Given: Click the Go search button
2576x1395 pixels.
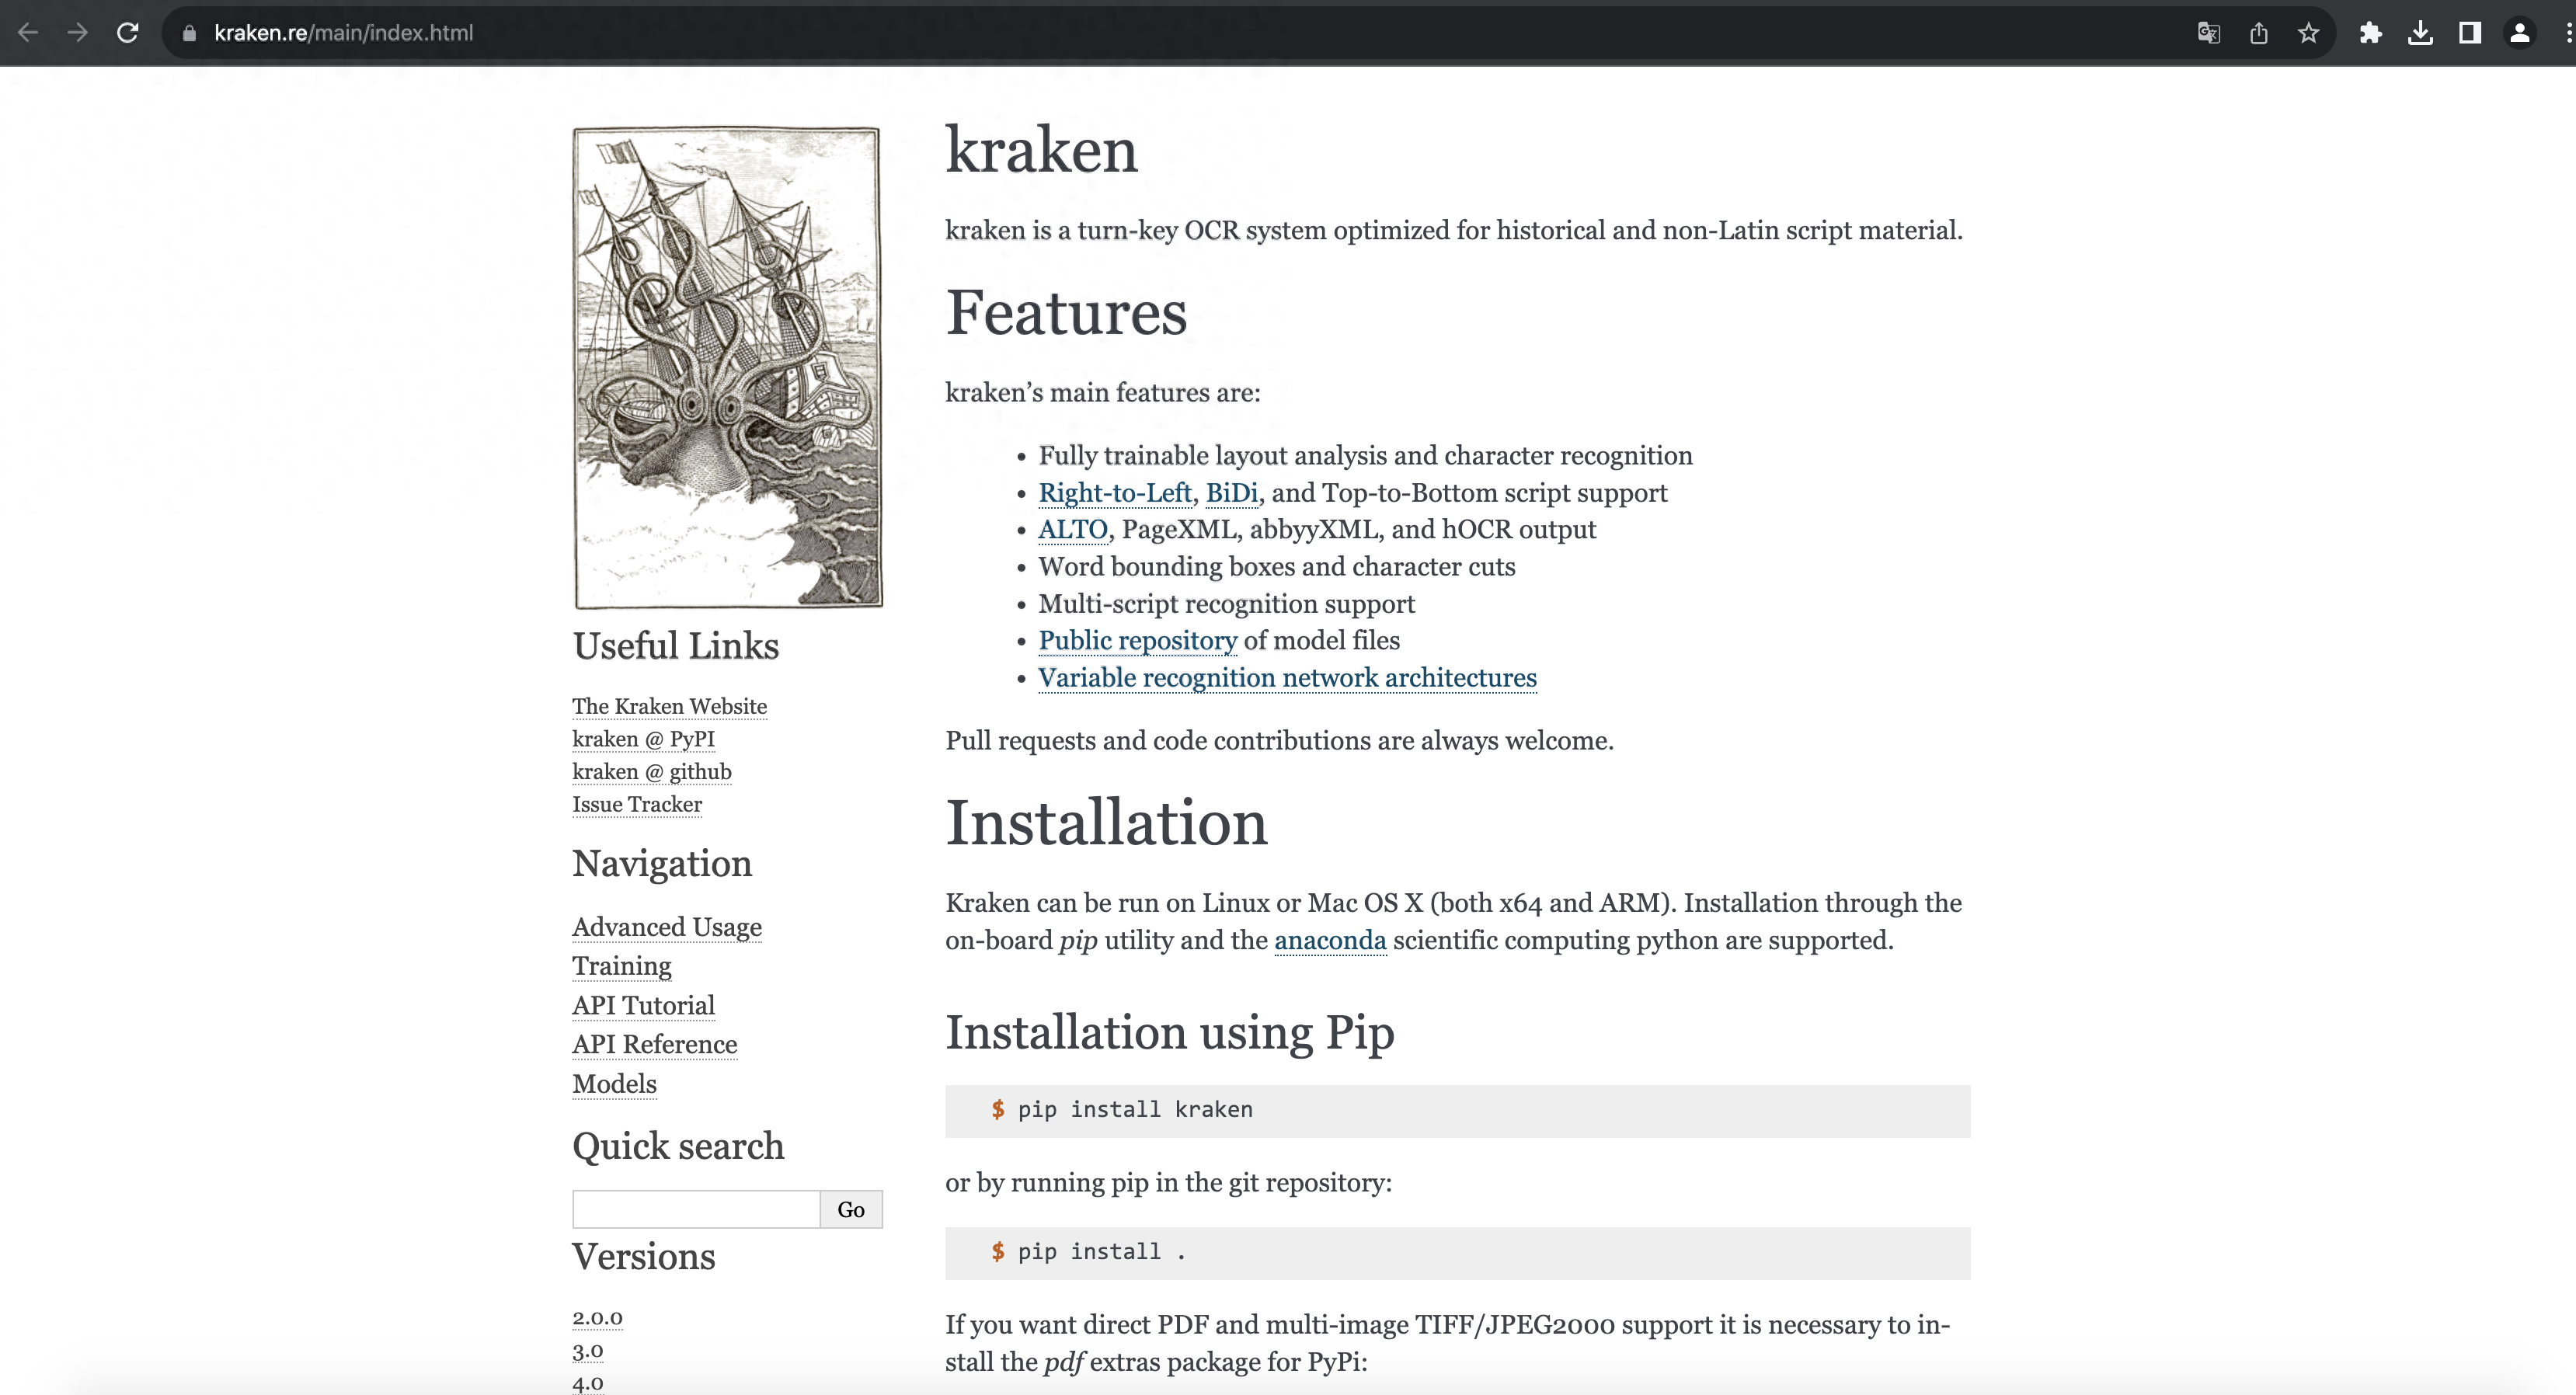Looking at the screenshot, I should [851, 1209].
